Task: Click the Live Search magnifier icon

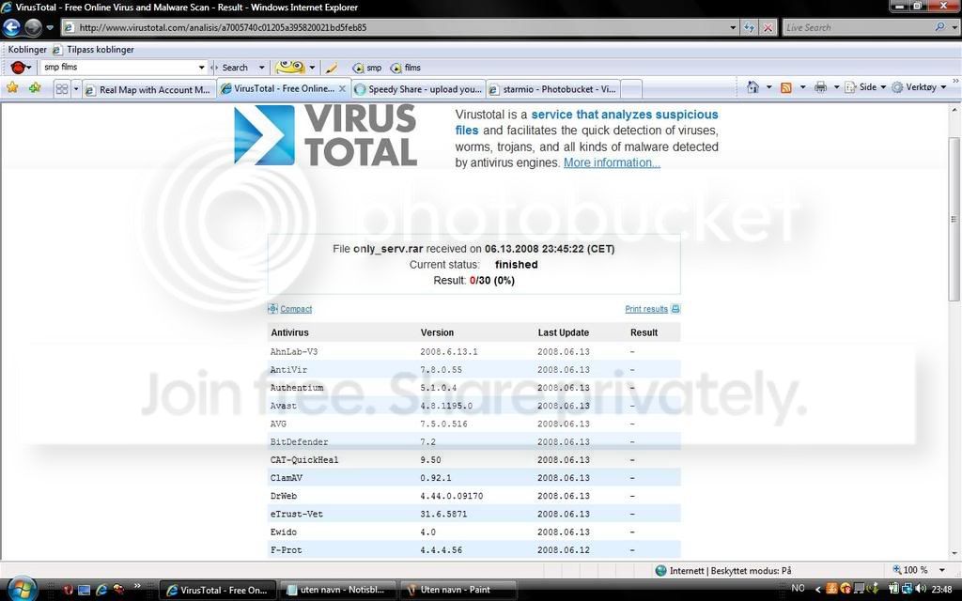Action: 939,27
